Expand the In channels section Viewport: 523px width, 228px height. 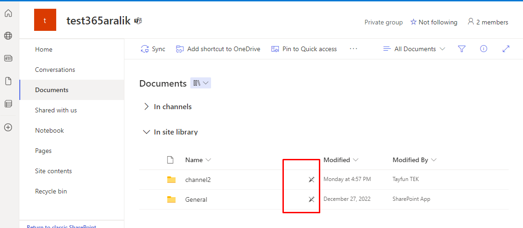tap(147, 107)
